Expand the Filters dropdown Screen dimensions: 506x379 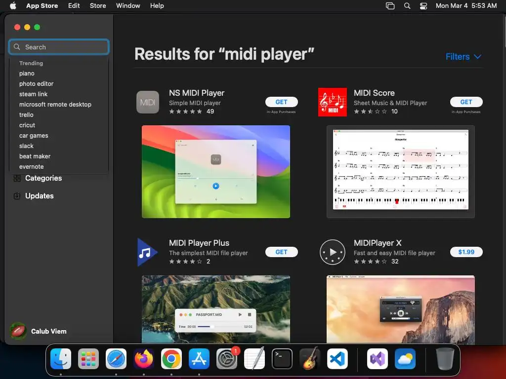(464, 57)
